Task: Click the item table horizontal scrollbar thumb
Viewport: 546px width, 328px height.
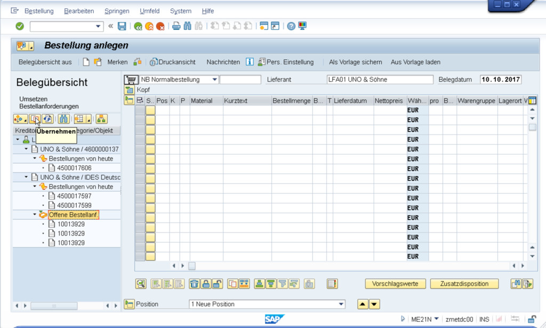Action: click(192, 266)
